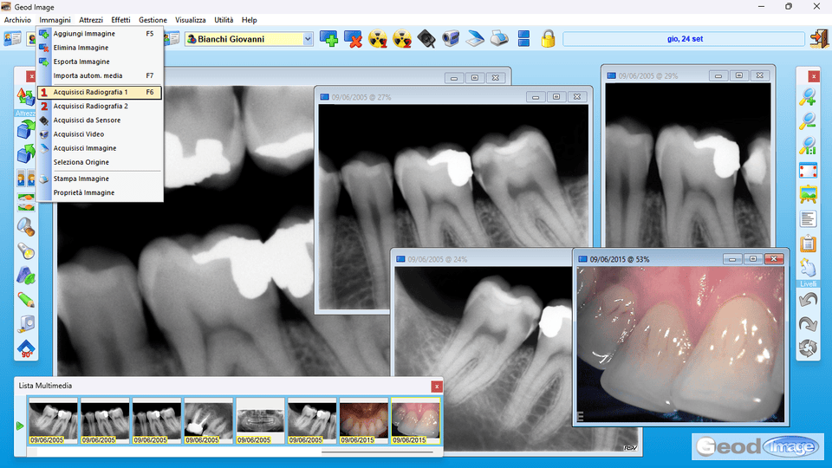Click the radiography 2 radiation toolbar icon
This screenshot has width=832, height=468.
click(401, 39)
